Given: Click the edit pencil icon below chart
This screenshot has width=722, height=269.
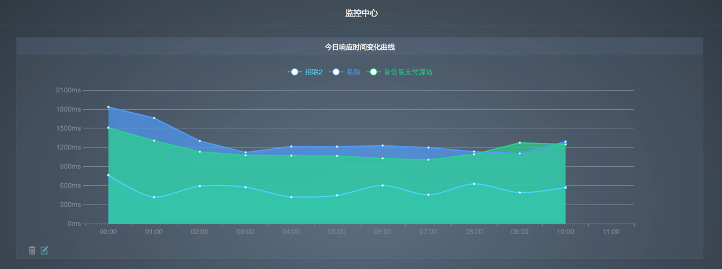Looking at the screenshot, I should click(x=44, y=250).
